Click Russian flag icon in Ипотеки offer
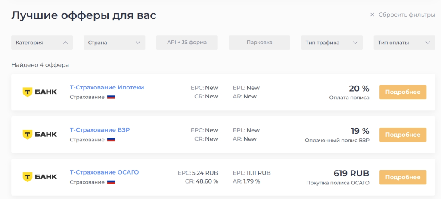Image resolution: width=441 pixels, height=199 pixels. coord(111,97)
